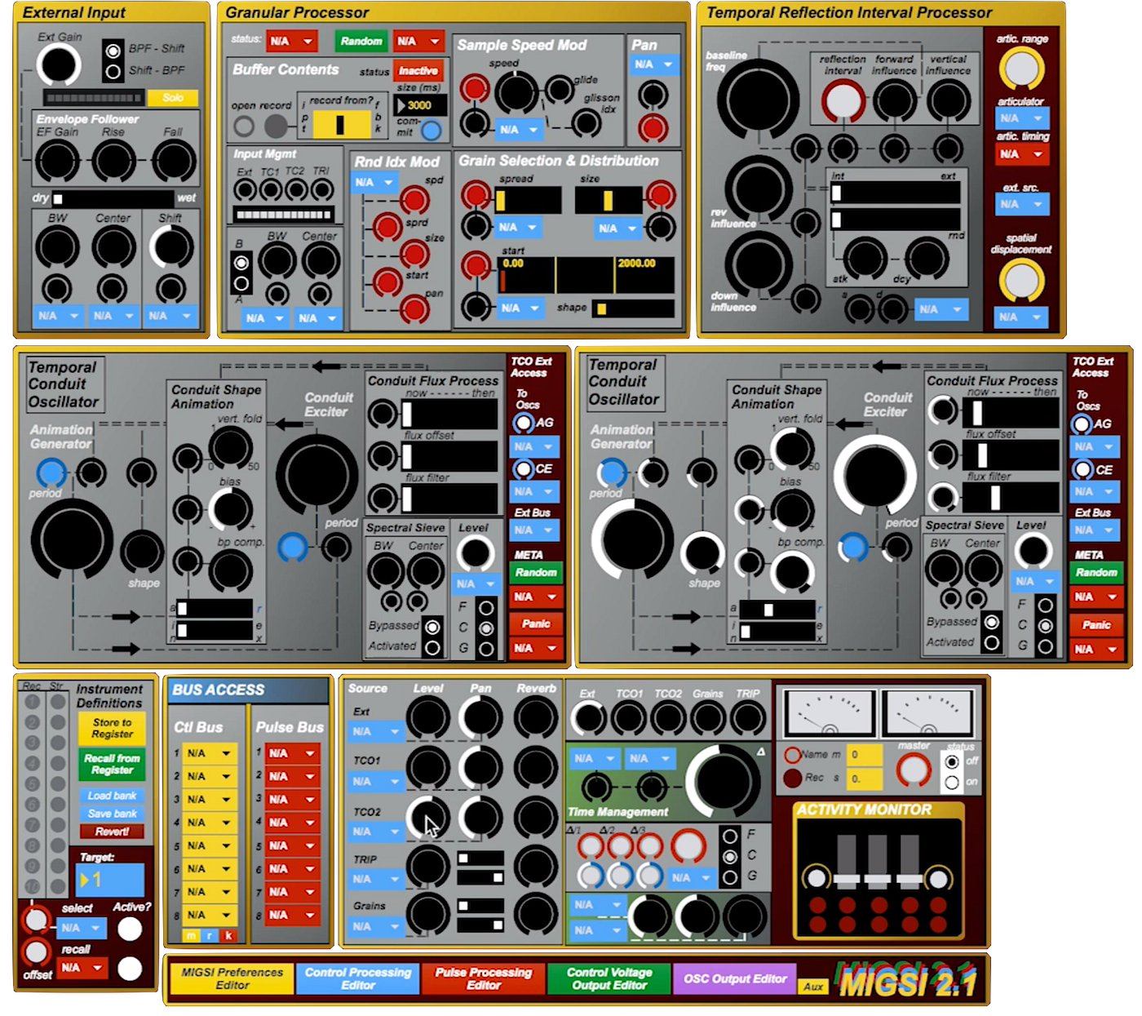Select the Shift - BPF radio option
This screenshot has height=1016, width=1142.
(x=113, y=72)
